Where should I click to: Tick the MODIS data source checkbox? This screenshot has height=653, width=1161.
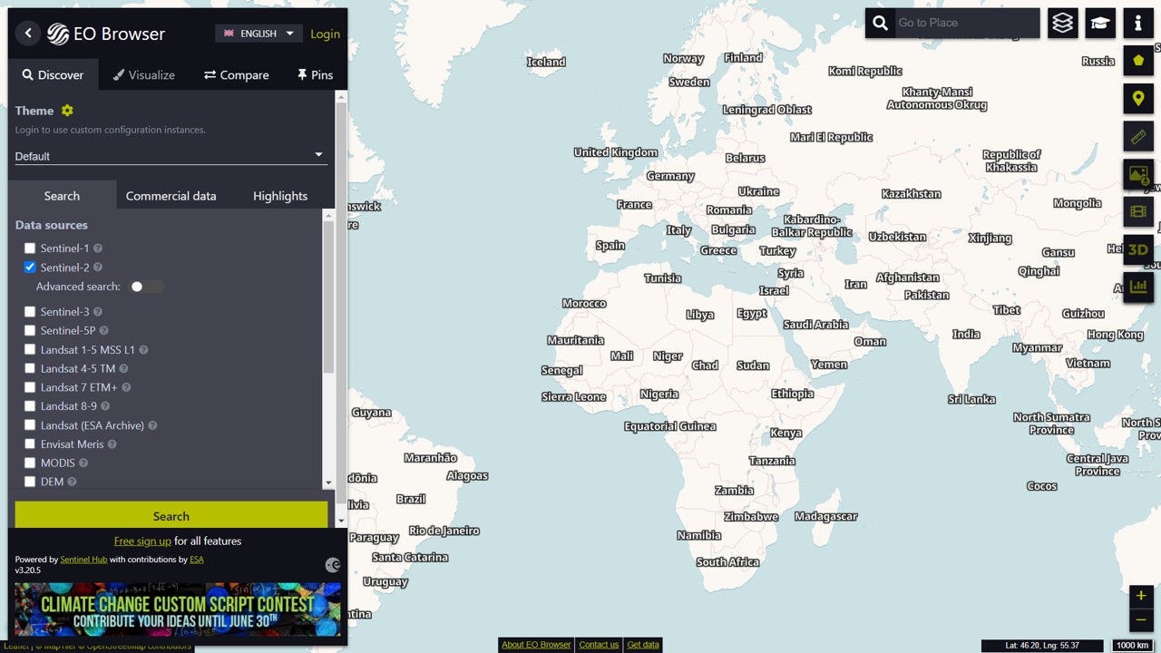pyautogui.click(x=30, y=463)
